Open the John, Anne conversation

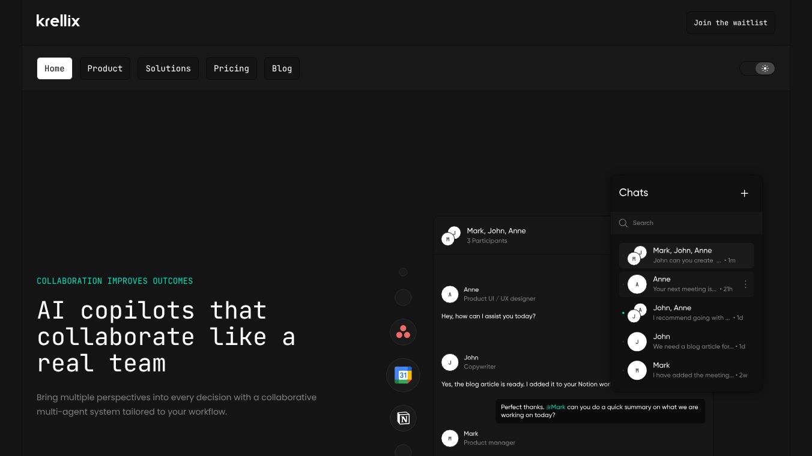point(686,313)
